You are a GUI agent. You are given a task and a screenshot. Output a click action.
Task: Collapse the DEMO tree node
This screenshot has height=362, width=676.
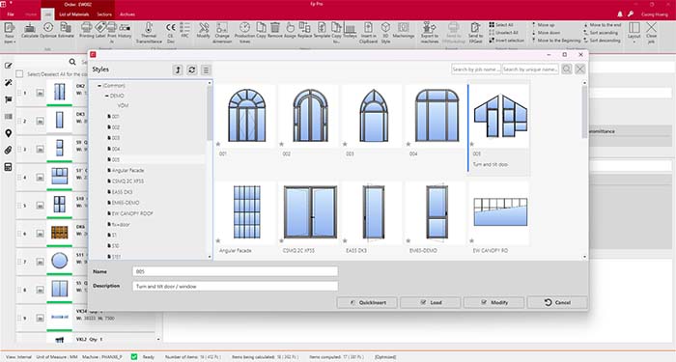pyautogui.click(x=106, y=96)
